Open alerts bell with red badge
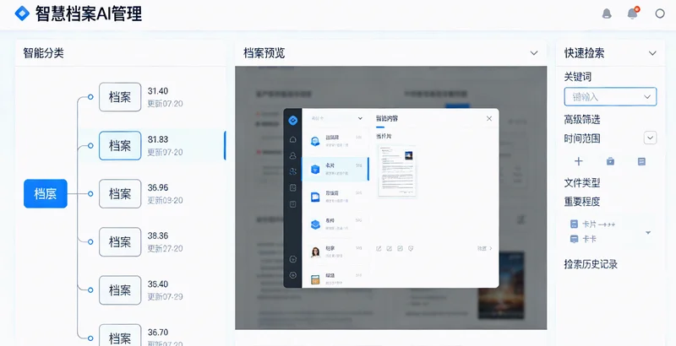The width and height of the screenshot is (676, 346). point(632,14)
